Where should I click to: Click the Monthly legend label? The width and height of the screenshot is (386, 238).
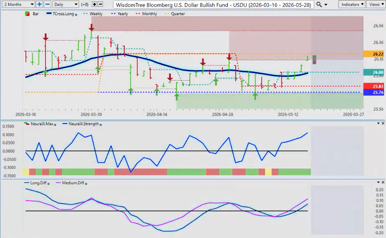pyautogui.click(x=149, y=14)
